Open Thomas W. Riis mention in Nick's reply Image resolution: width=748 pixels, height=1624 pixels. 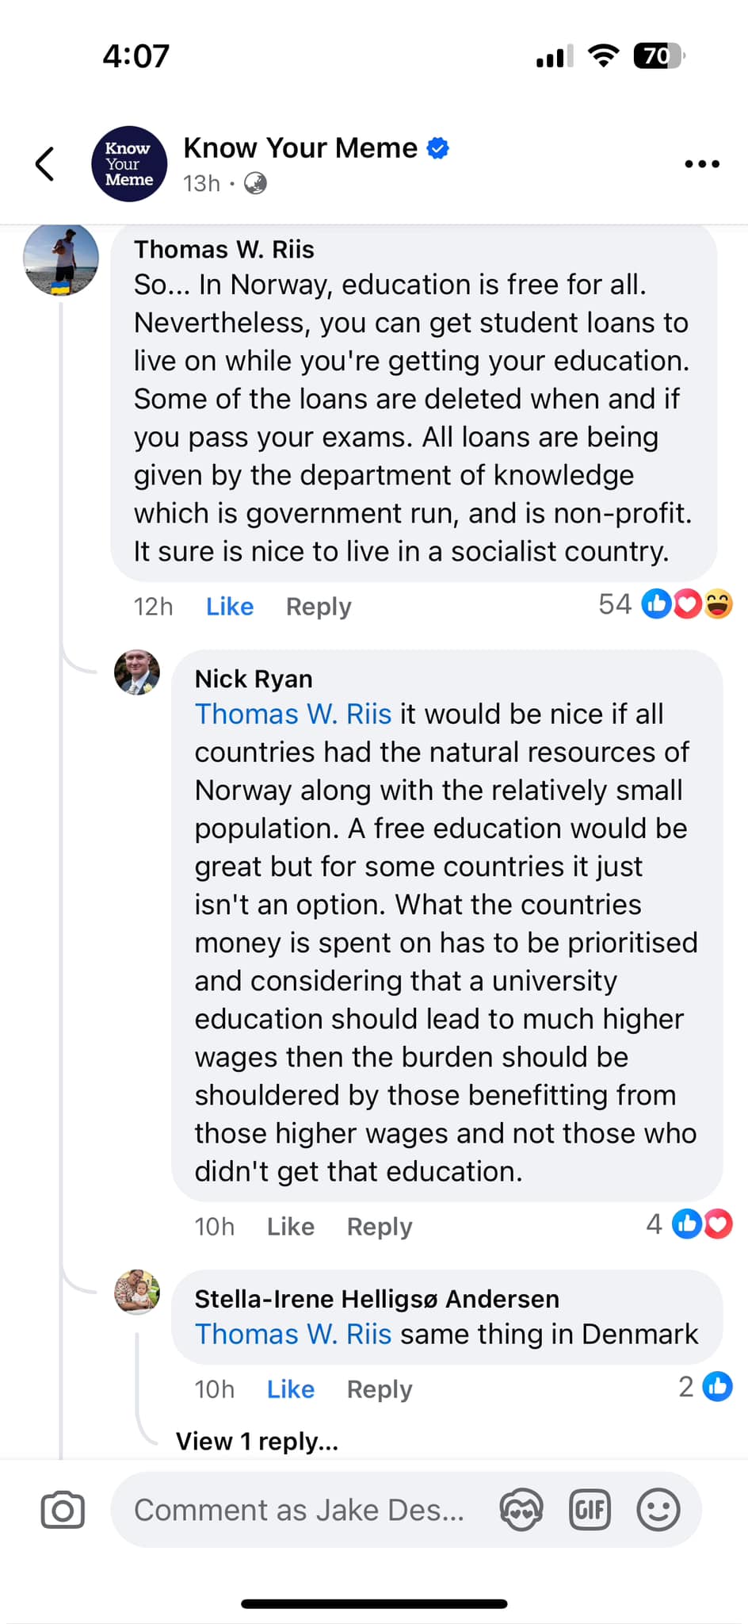tap(293, 714)
